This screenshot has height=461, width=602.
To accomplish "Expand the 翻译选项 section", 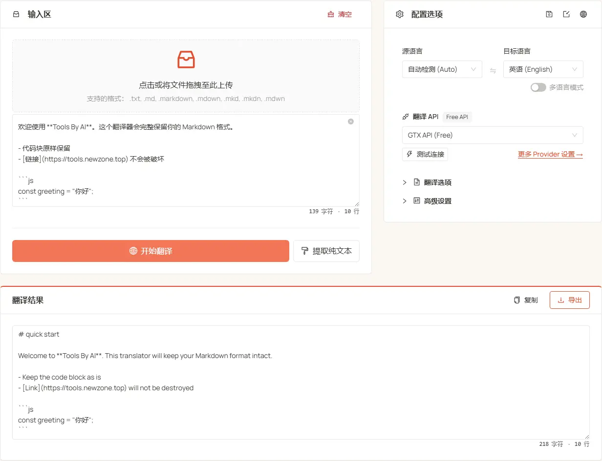I will pyautogui.click(x=427, y=182).
